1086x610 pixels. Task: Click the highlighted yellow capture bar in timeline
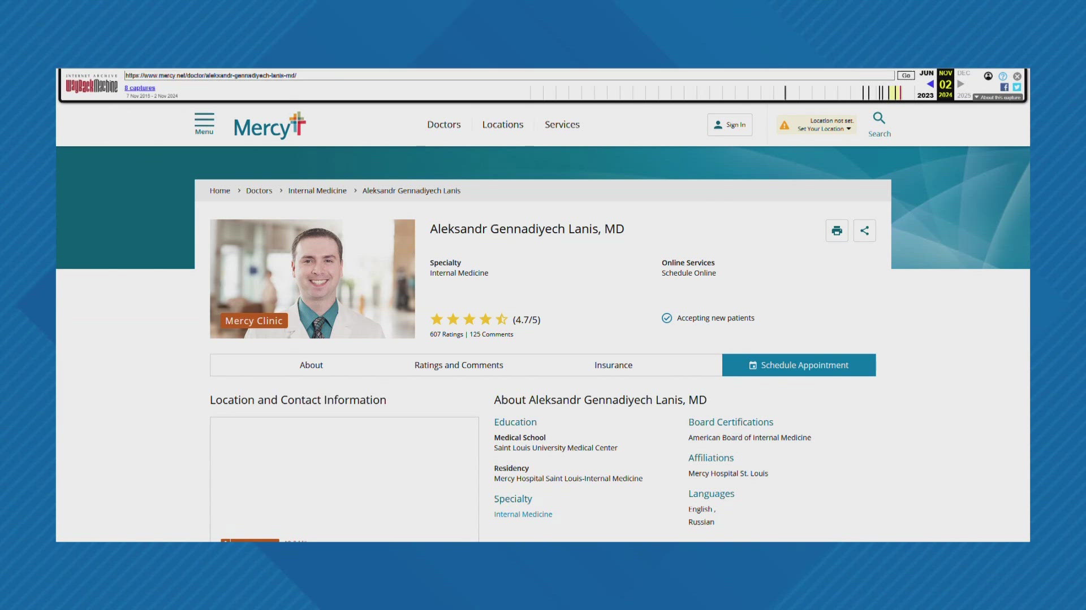coord(895,93)
